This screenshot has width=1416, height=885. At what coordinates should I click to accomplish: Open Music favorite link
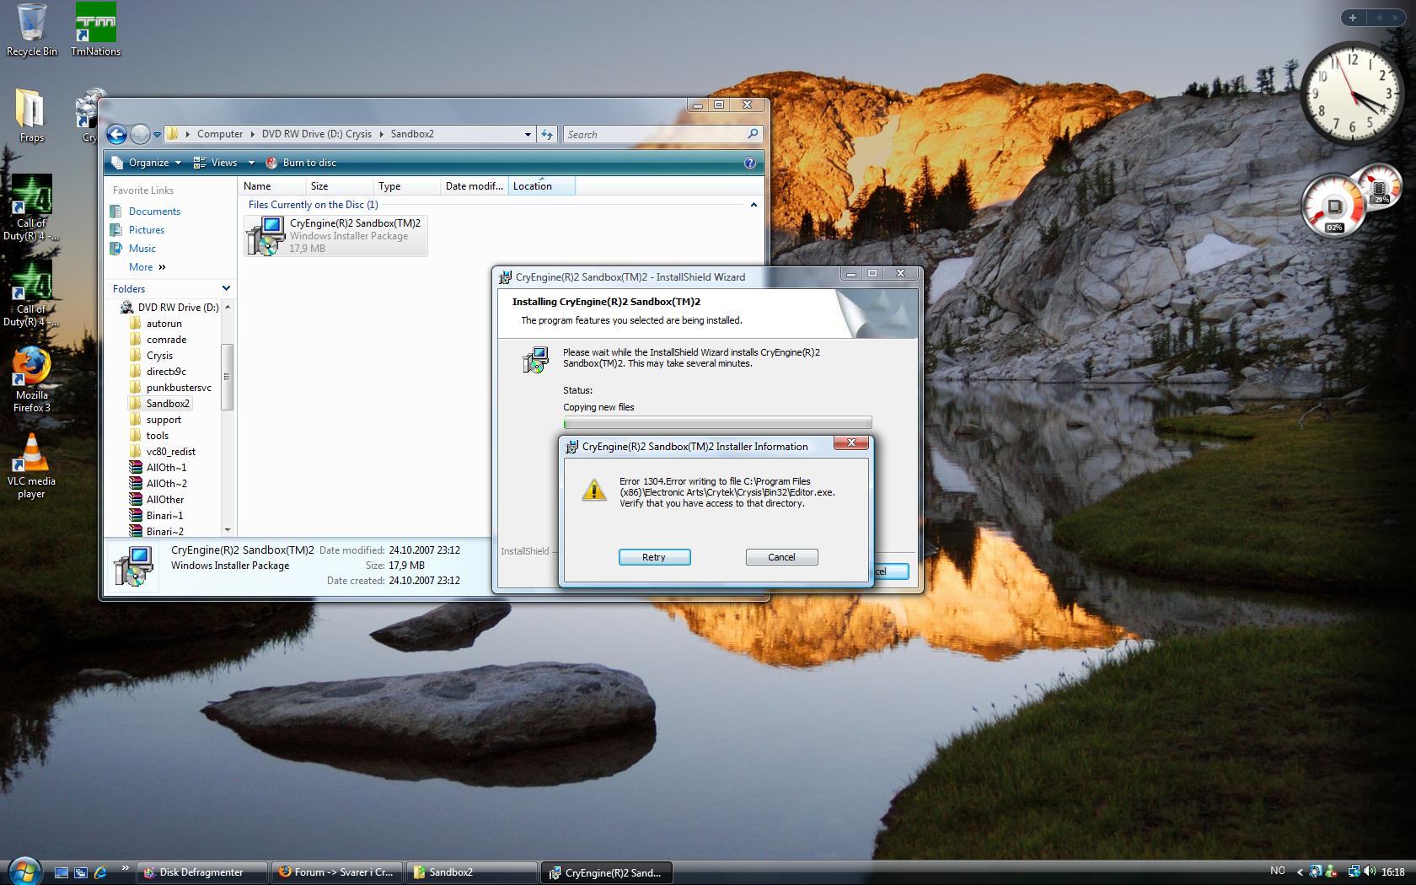[142, 249]
